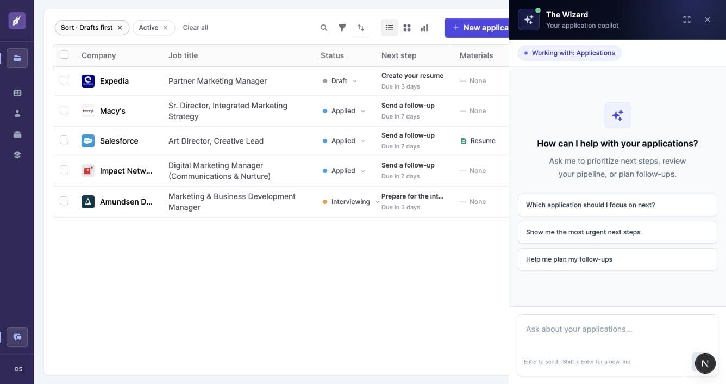This screenshot has height=384, width=726.
Task: Click the Salesforce cloud logo
Action: tap(88, 141)
